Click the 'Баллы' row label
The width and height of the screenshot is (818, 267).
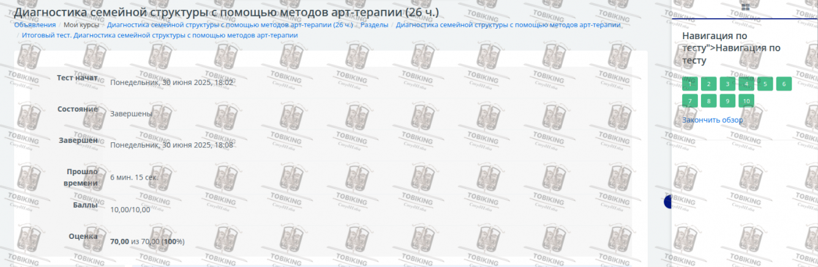(x=85, y=205)
